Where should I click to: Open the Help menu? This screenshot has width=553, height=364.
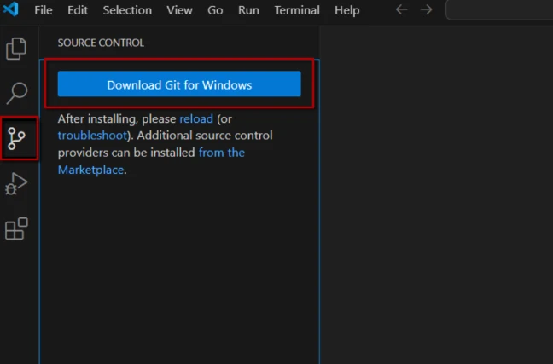click(347, 11)
